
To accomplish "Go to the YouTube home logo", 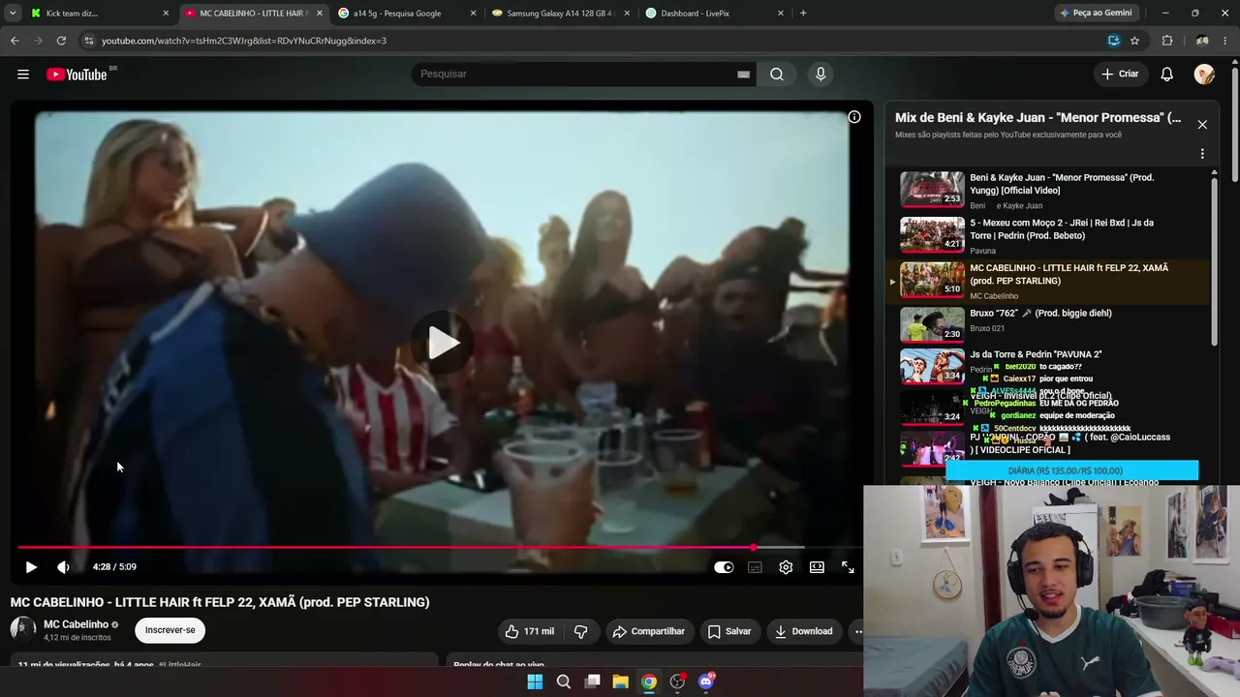I will (77, 75).
